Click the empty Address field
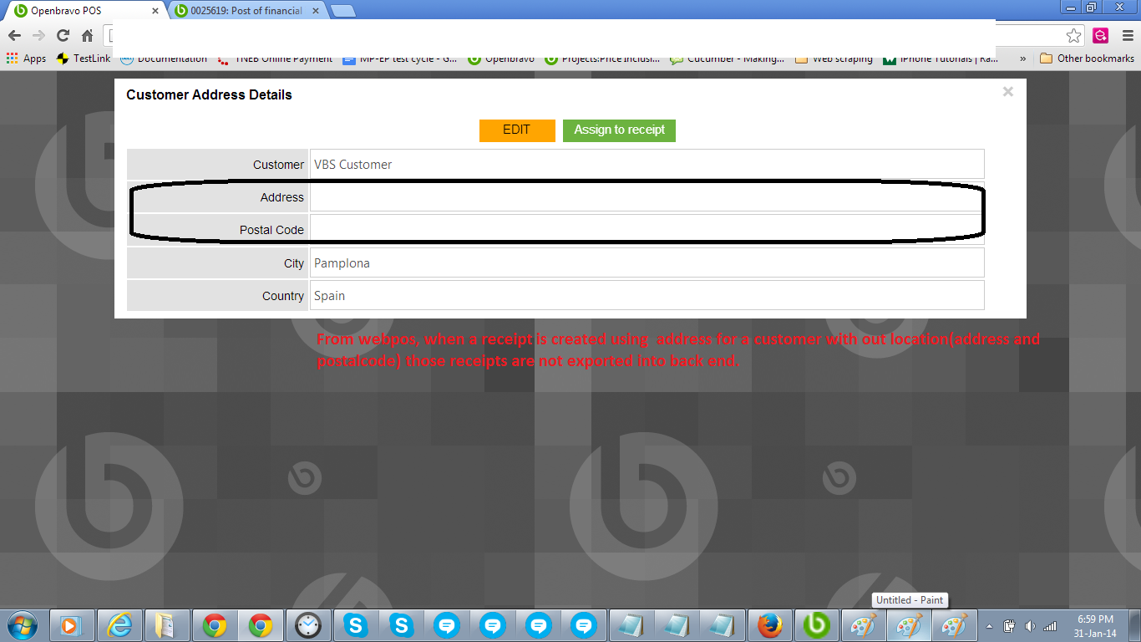The height and width of the screenshot is (642, 1141). 647,197
